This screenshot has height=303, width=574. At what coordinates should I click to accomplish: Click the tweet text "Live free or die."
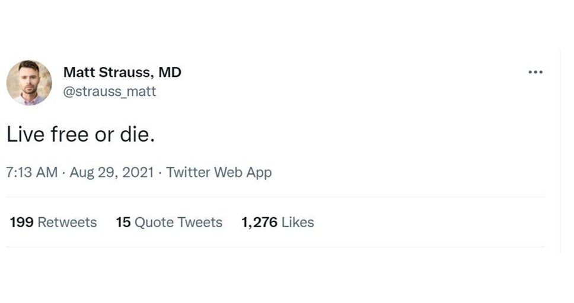[81, 134]
